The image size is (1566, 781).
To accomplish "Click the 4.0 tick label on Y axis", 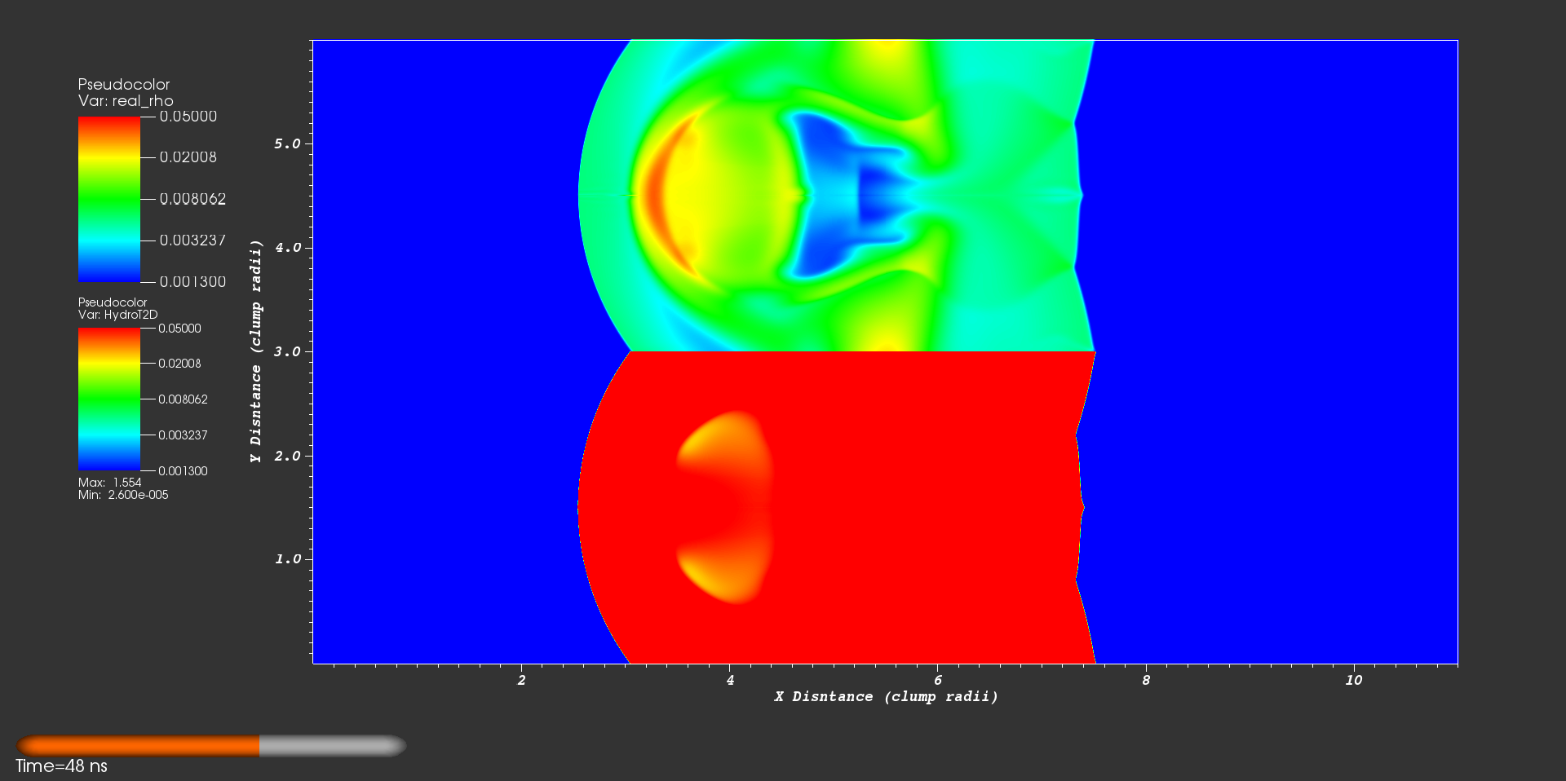I will (x=288, y=248).
